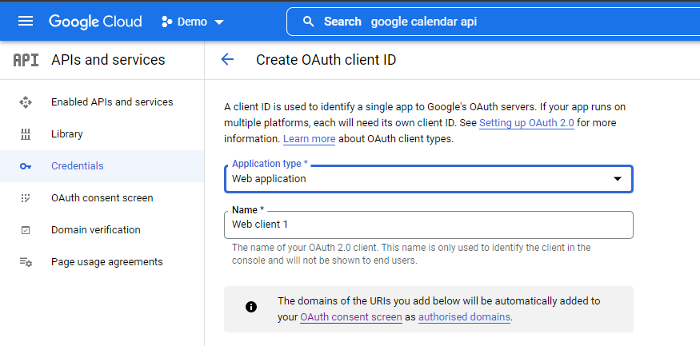
Task: Click the API logo icon in sidebar header
Action: (26, 60)
